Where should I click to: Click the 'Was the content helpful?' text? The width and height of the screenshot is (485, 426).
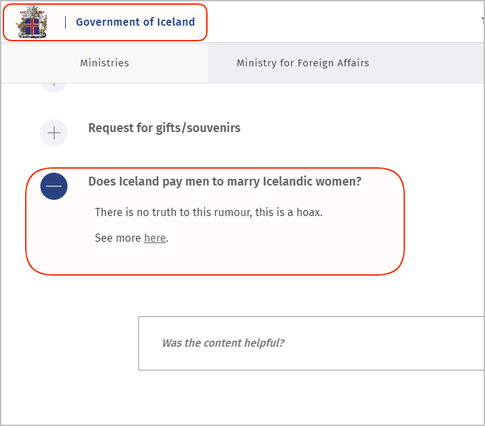(223, 343)
